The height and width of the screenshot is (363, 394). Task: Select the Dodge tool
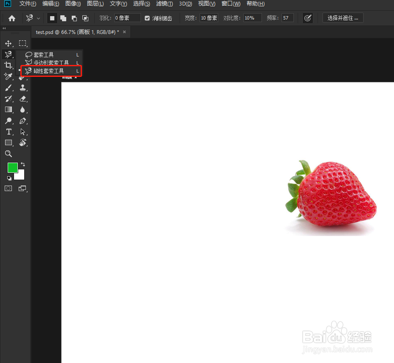click(x=8, y=121)
